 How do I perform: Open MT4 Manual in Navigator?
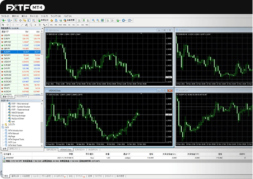point(13,133)
